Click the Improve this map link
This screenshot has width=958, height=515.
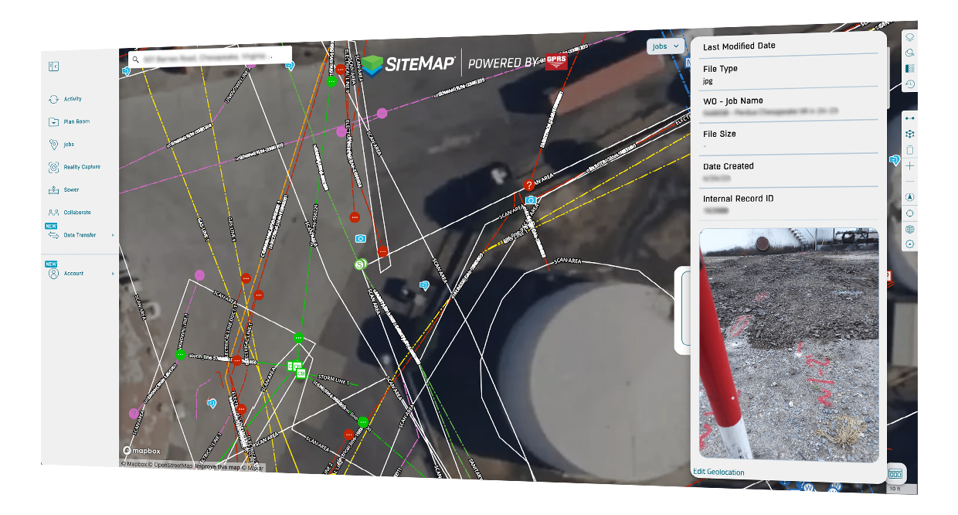pyautogui.click(x=219, y=467)
